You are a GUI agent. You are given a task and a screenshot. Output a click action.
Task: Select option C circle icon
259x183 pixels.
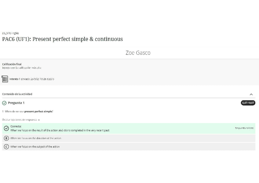point(6,147)
